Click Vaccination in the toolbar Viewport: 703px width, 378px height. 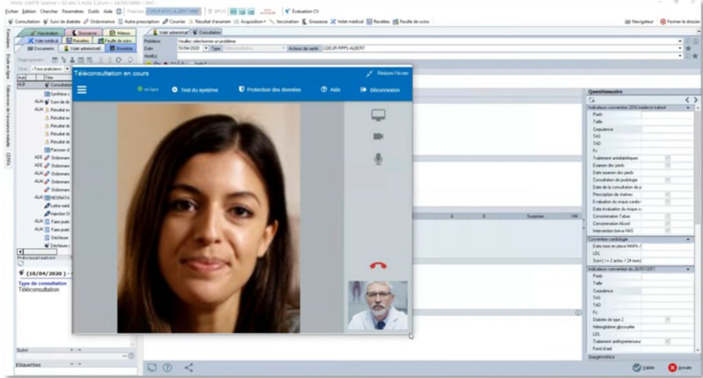284,21
